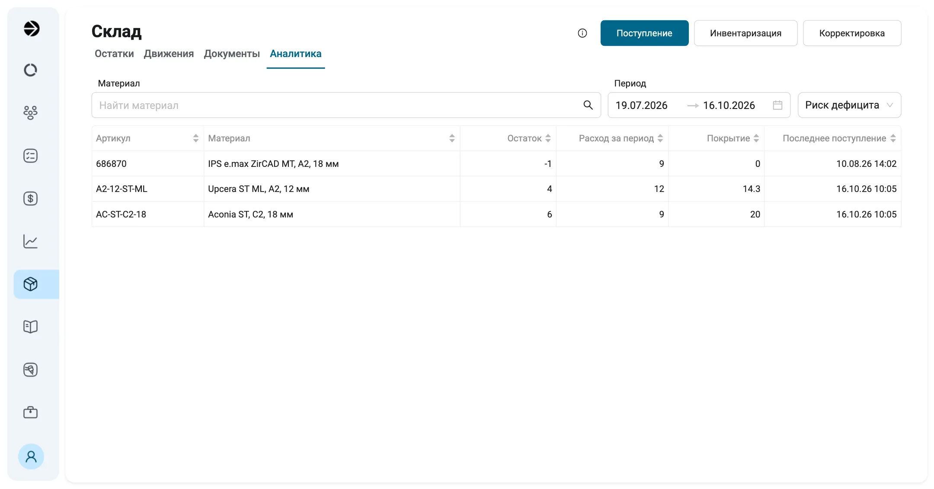Expand the Риск дефицита dropdown
The width and height of the screenshot is (934, 489).
[849, 105]
